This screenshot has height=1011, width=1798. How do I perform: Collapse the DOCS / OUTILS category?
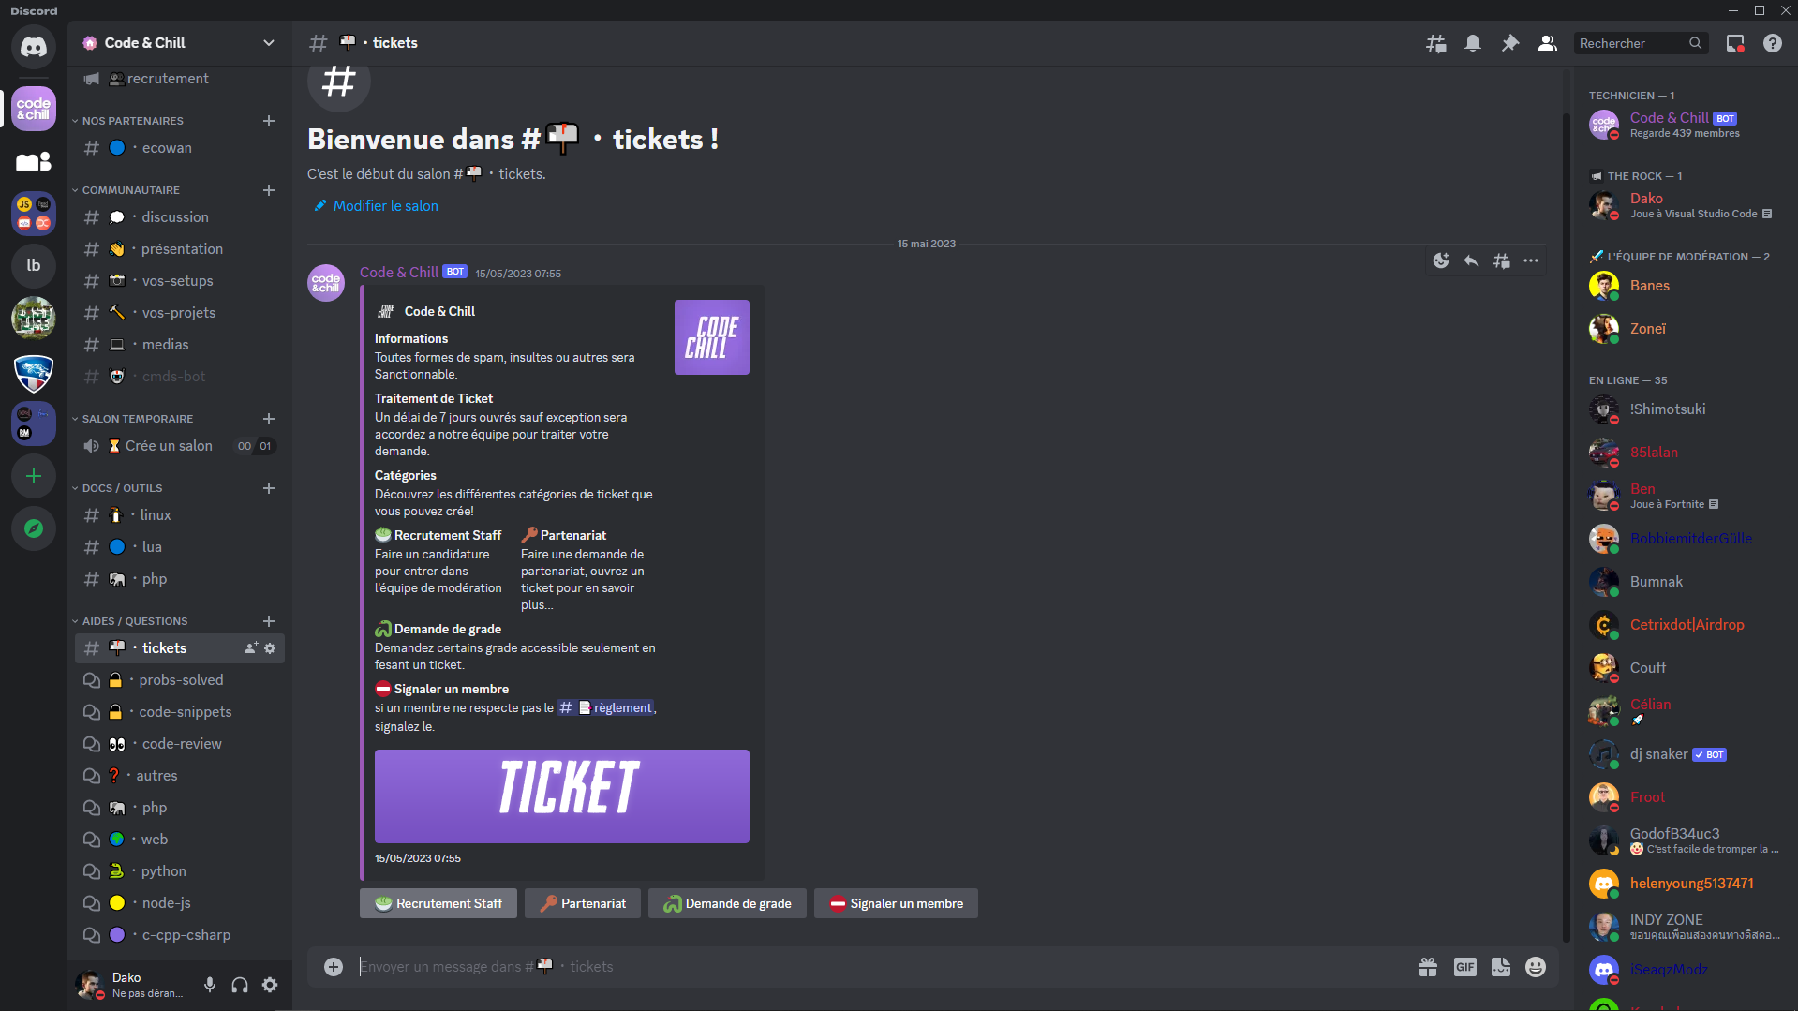[x=118, y=487]
